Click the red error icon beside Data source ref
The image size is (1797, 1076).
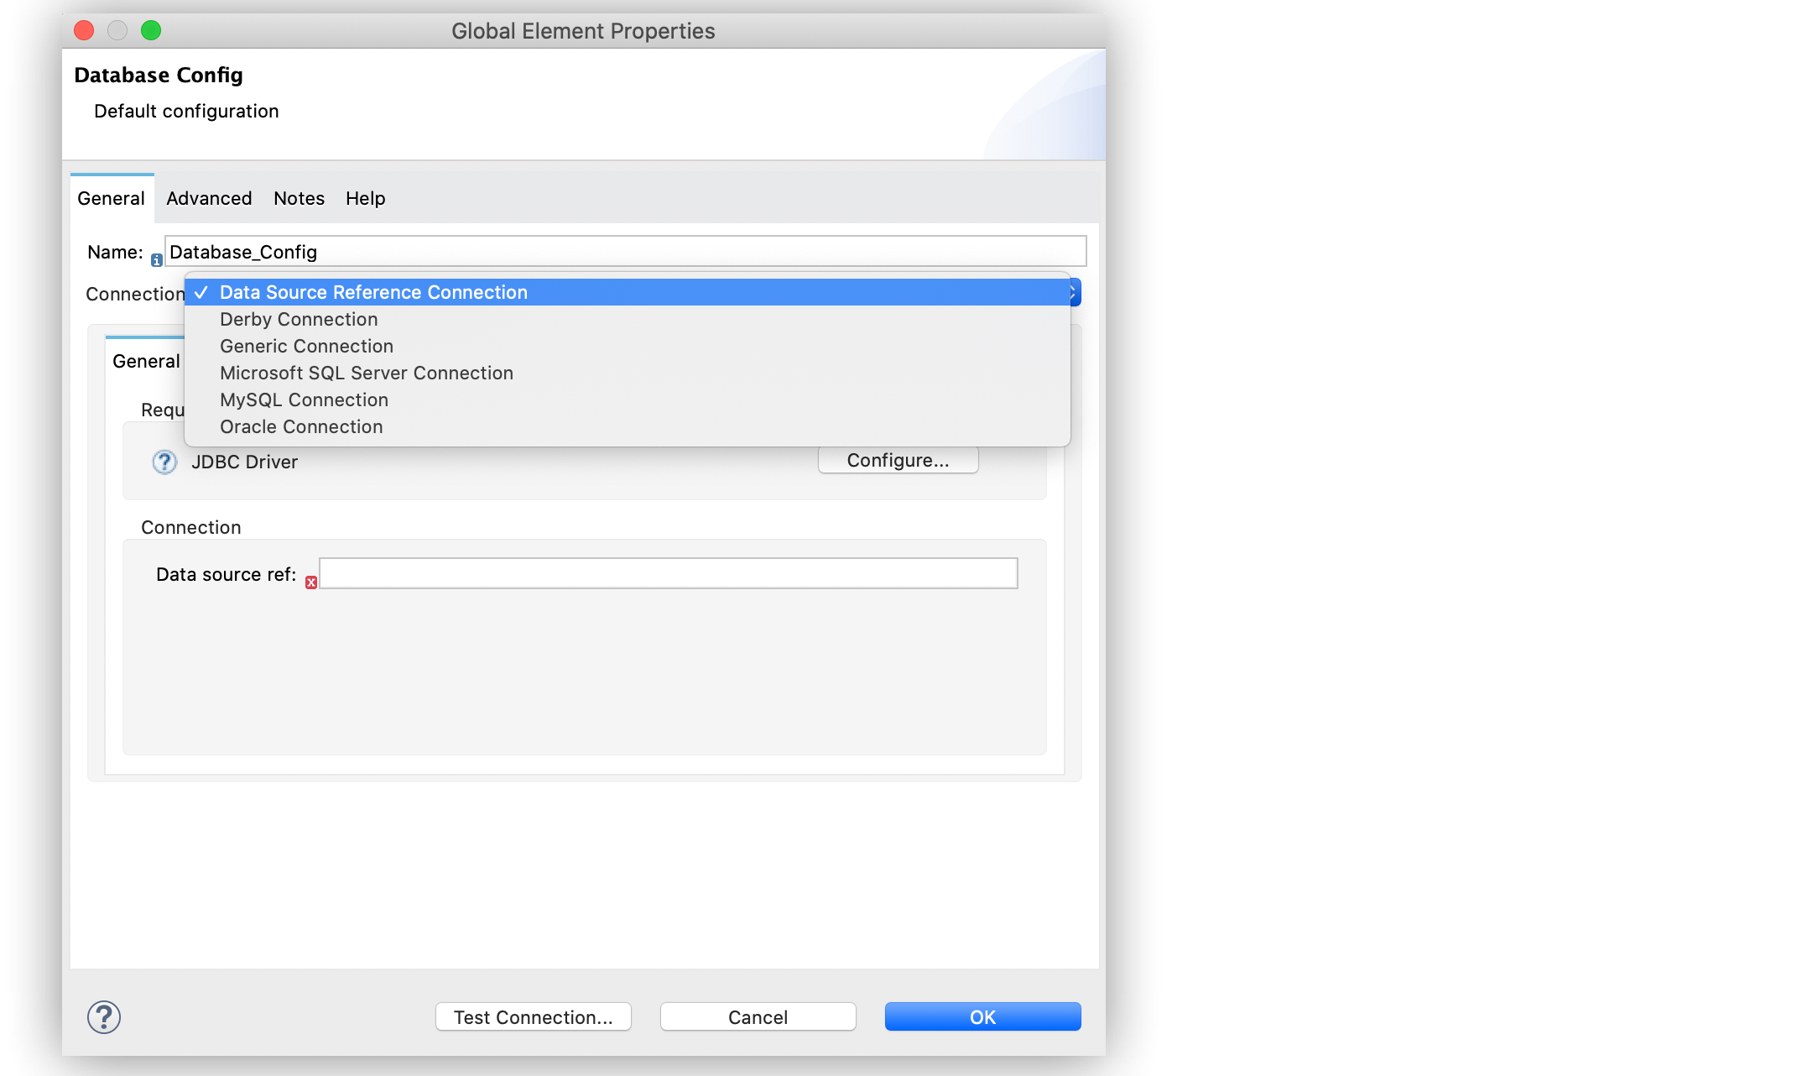[x=310, y=581]
